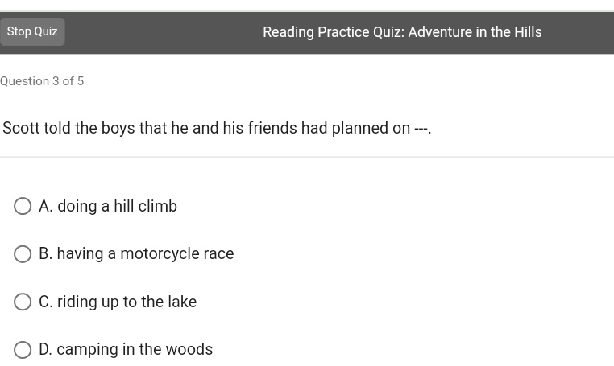Click the letter 'B.' before the second answer

coord(46,254)
